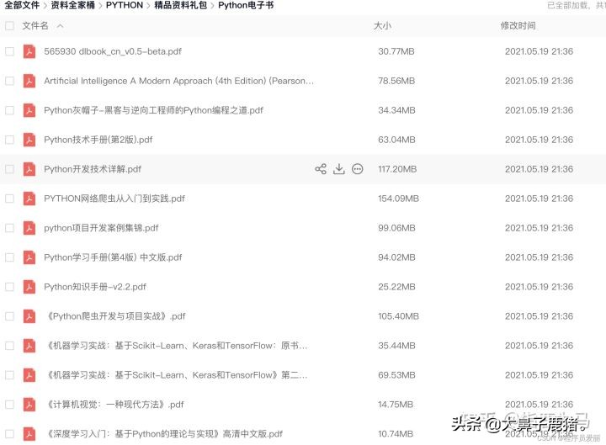Navigate to PYTHON breadcrumb folder
The image size is (606, 445).
click(x=125, y=5)
